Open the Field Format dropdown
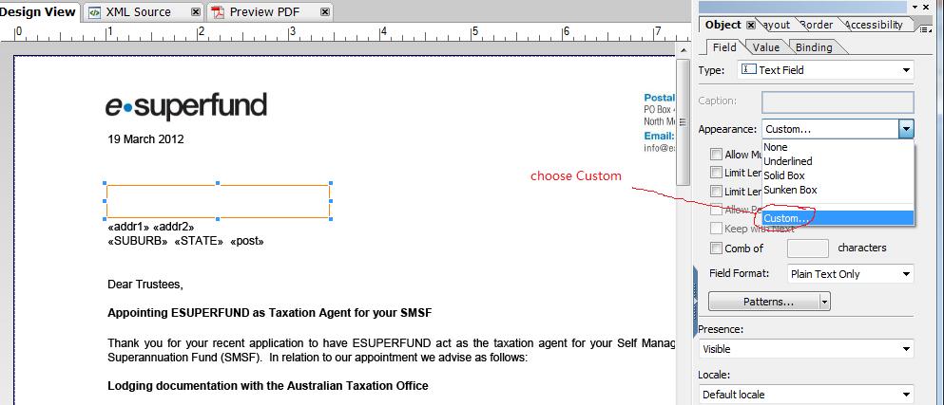Viewport: 944px width, 405px height. pyautogui.click(x=850, y=274)
